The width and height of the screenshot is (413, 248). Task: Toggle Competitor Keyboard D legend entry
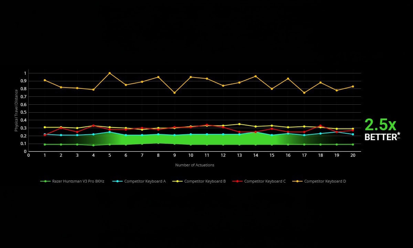[319, 181]
